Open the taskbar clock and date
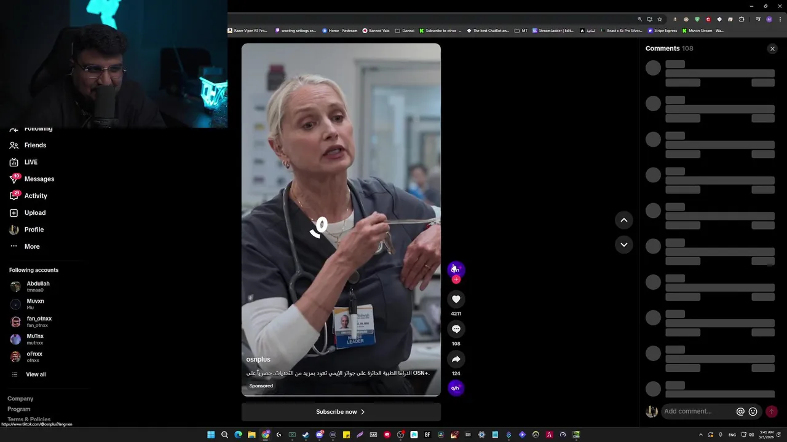This screenshot has height=442, width=787. point(765,435)
